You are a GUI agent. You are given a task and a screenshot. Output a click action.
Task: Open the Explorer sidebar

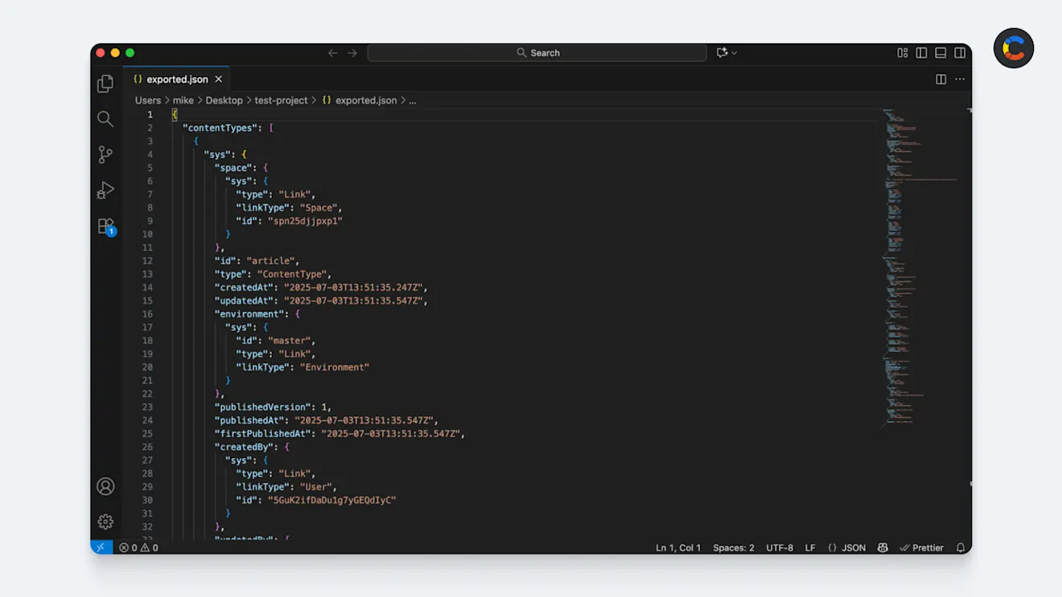[x=105, y=83]
